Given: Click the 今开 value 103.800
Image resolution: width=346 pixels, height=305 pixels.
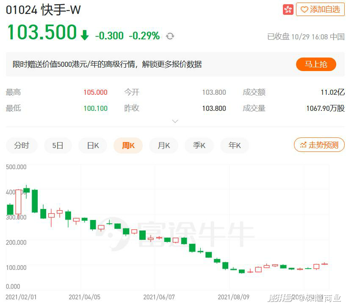Looking at the screenshot, I should coord(214,92).
